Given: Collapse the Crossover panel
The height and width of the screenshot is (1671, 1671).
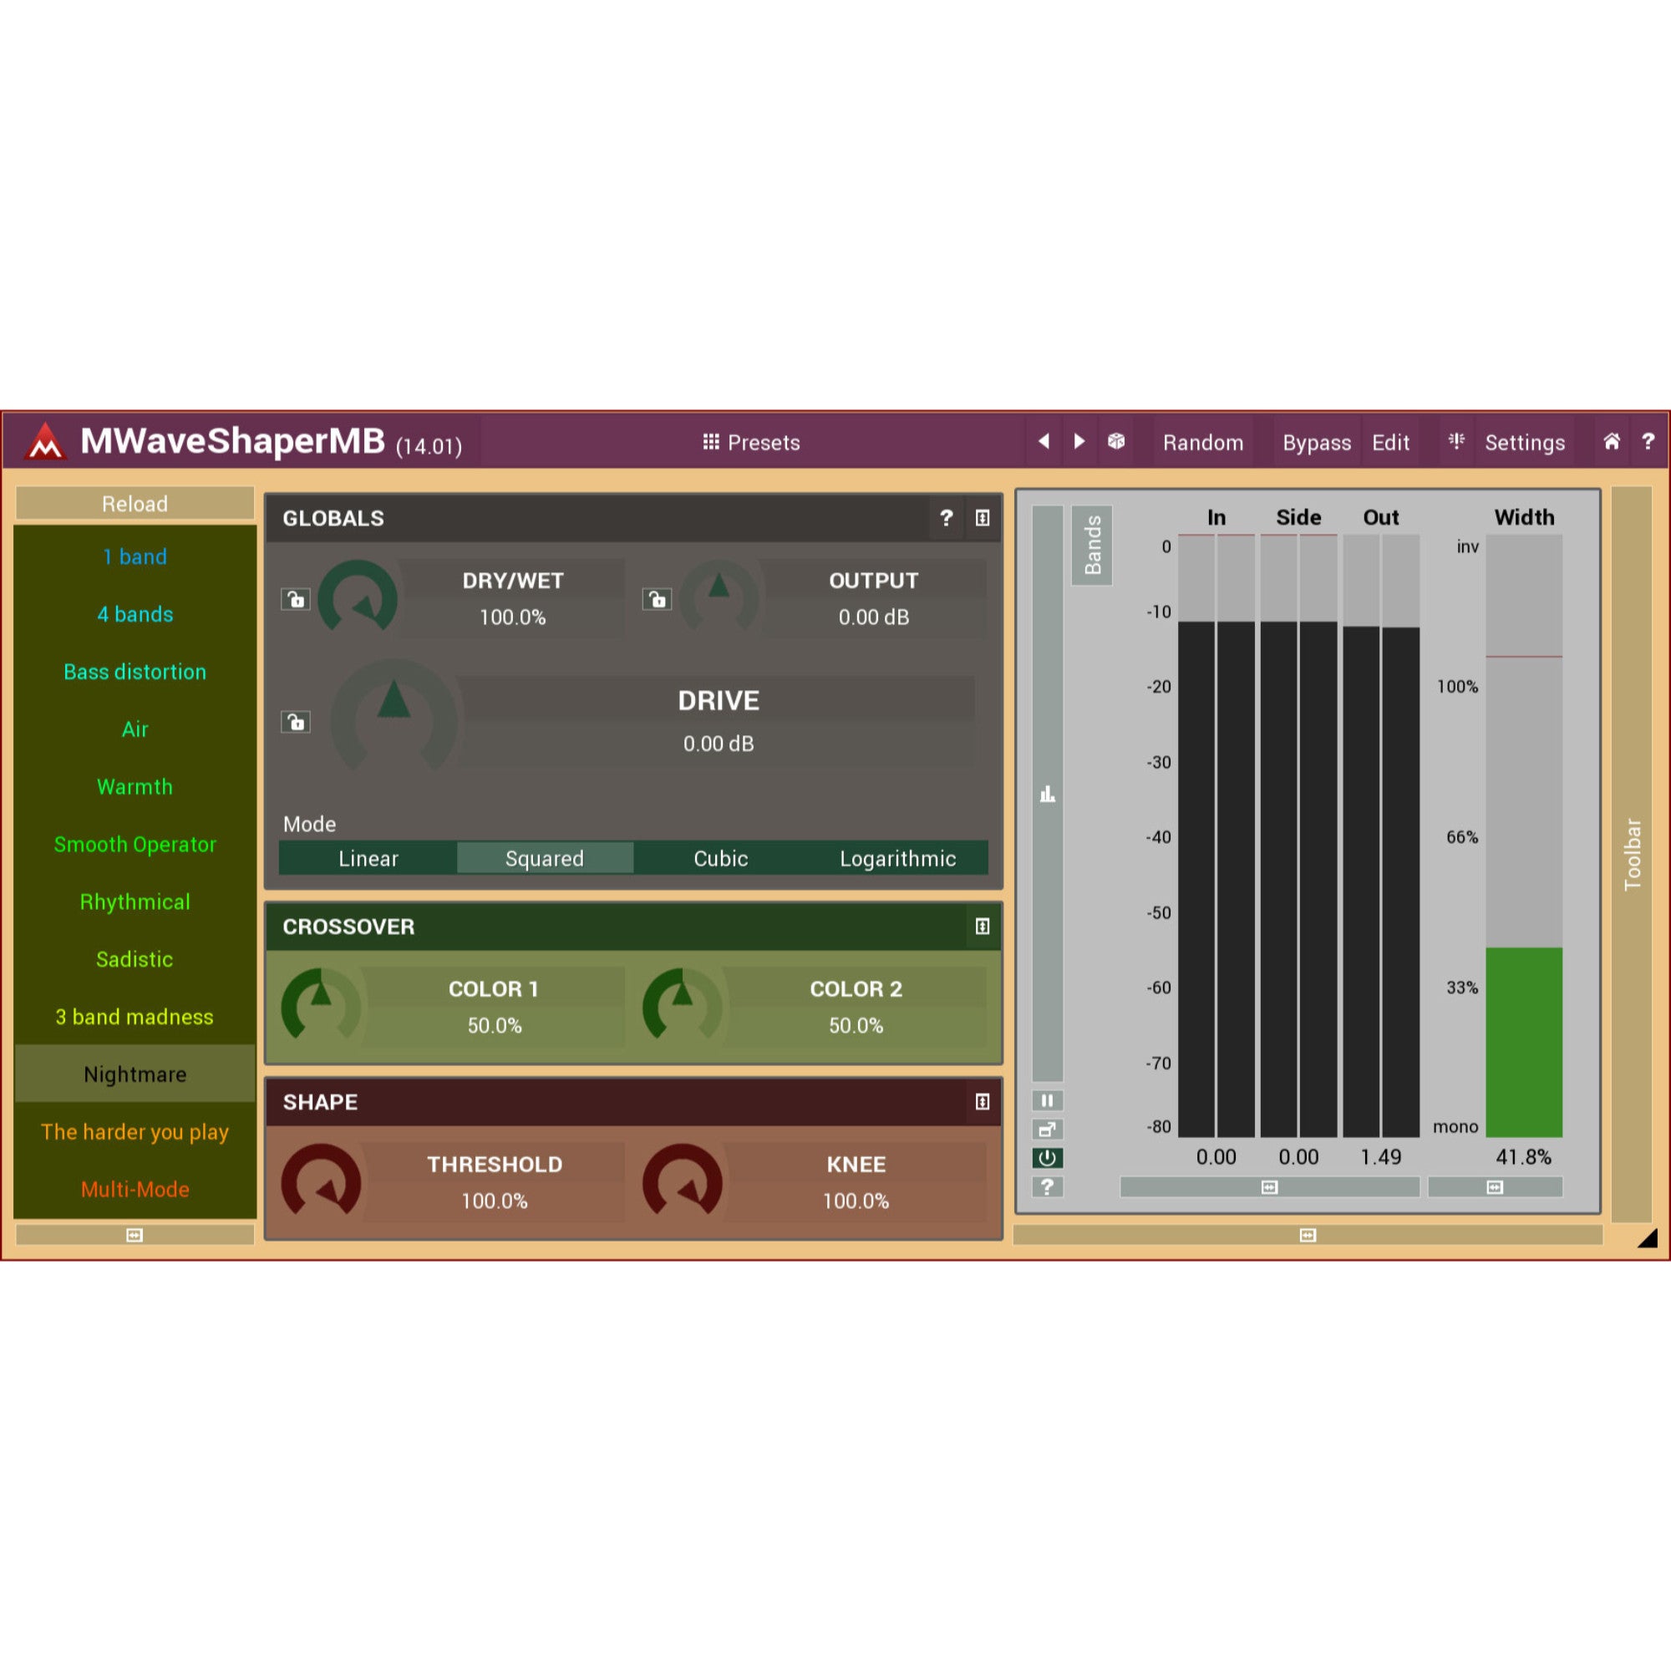Looking at the screenshot, I should [983, 927].
